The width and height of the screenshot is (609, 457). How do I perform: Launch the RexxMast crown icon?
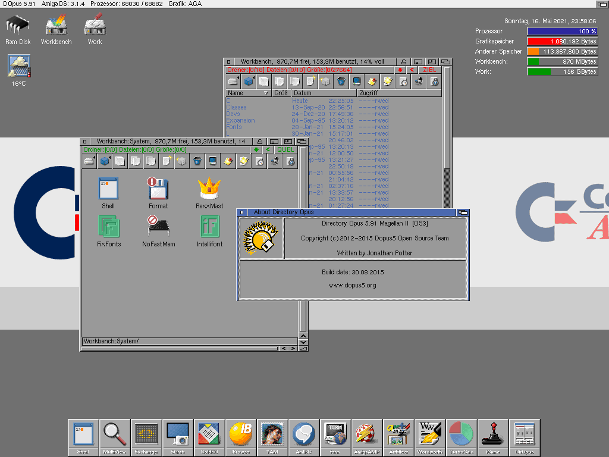209,193
